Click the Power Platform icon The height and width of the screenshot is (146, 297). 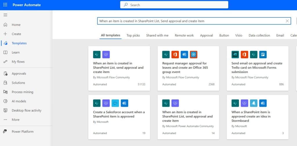coord(5,132)
